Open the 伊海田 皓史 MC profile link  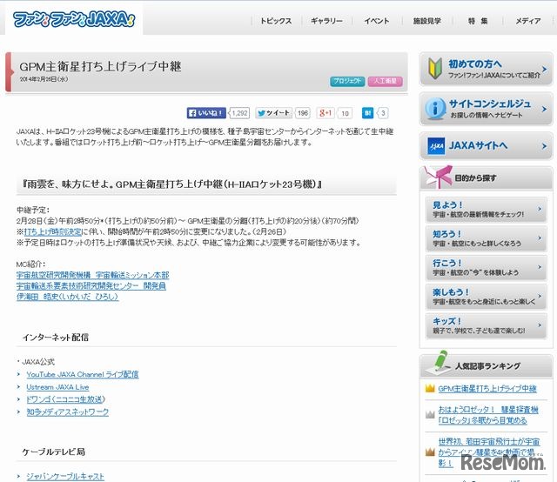[67, 296]
